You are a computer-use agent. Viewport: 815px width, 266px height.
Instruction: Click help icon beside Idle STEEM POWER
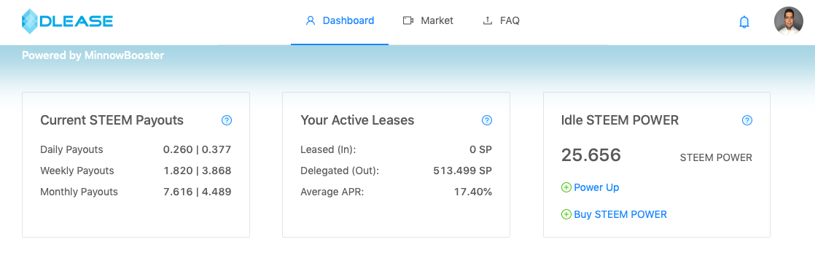click(x=747, y=120)
